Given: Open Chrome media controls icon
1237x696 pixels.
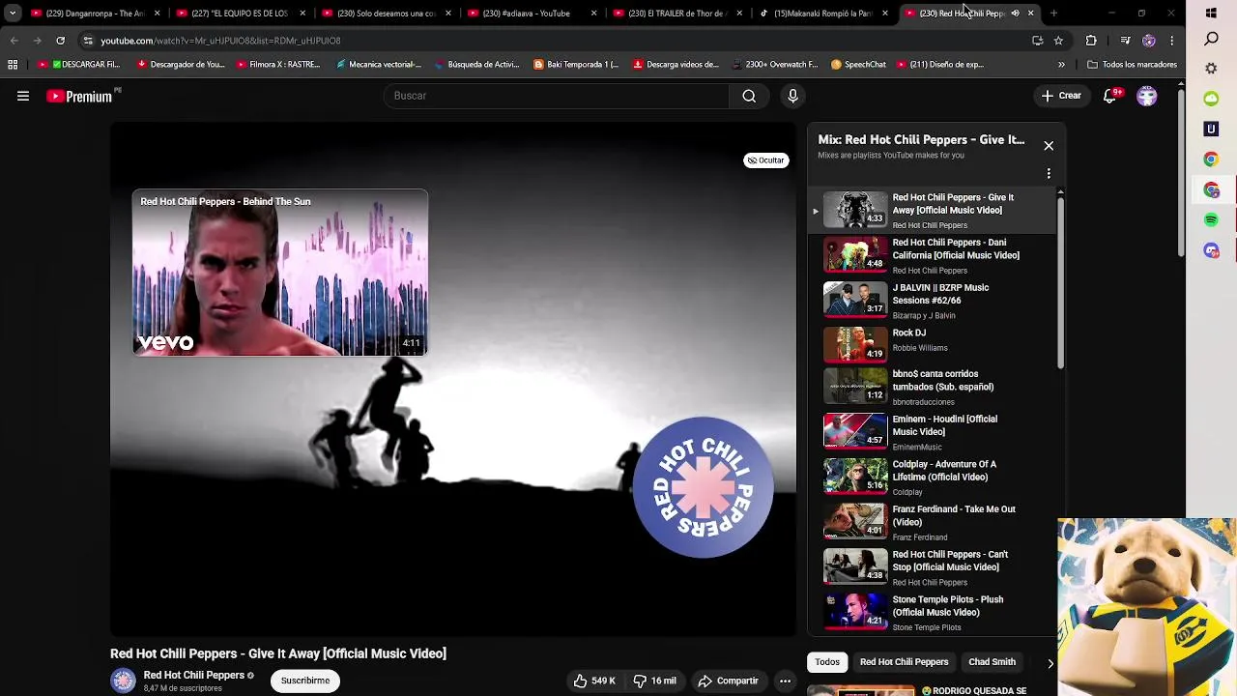Looking at the screenshot, I should pyautogui.click(x=1125, y=41).
